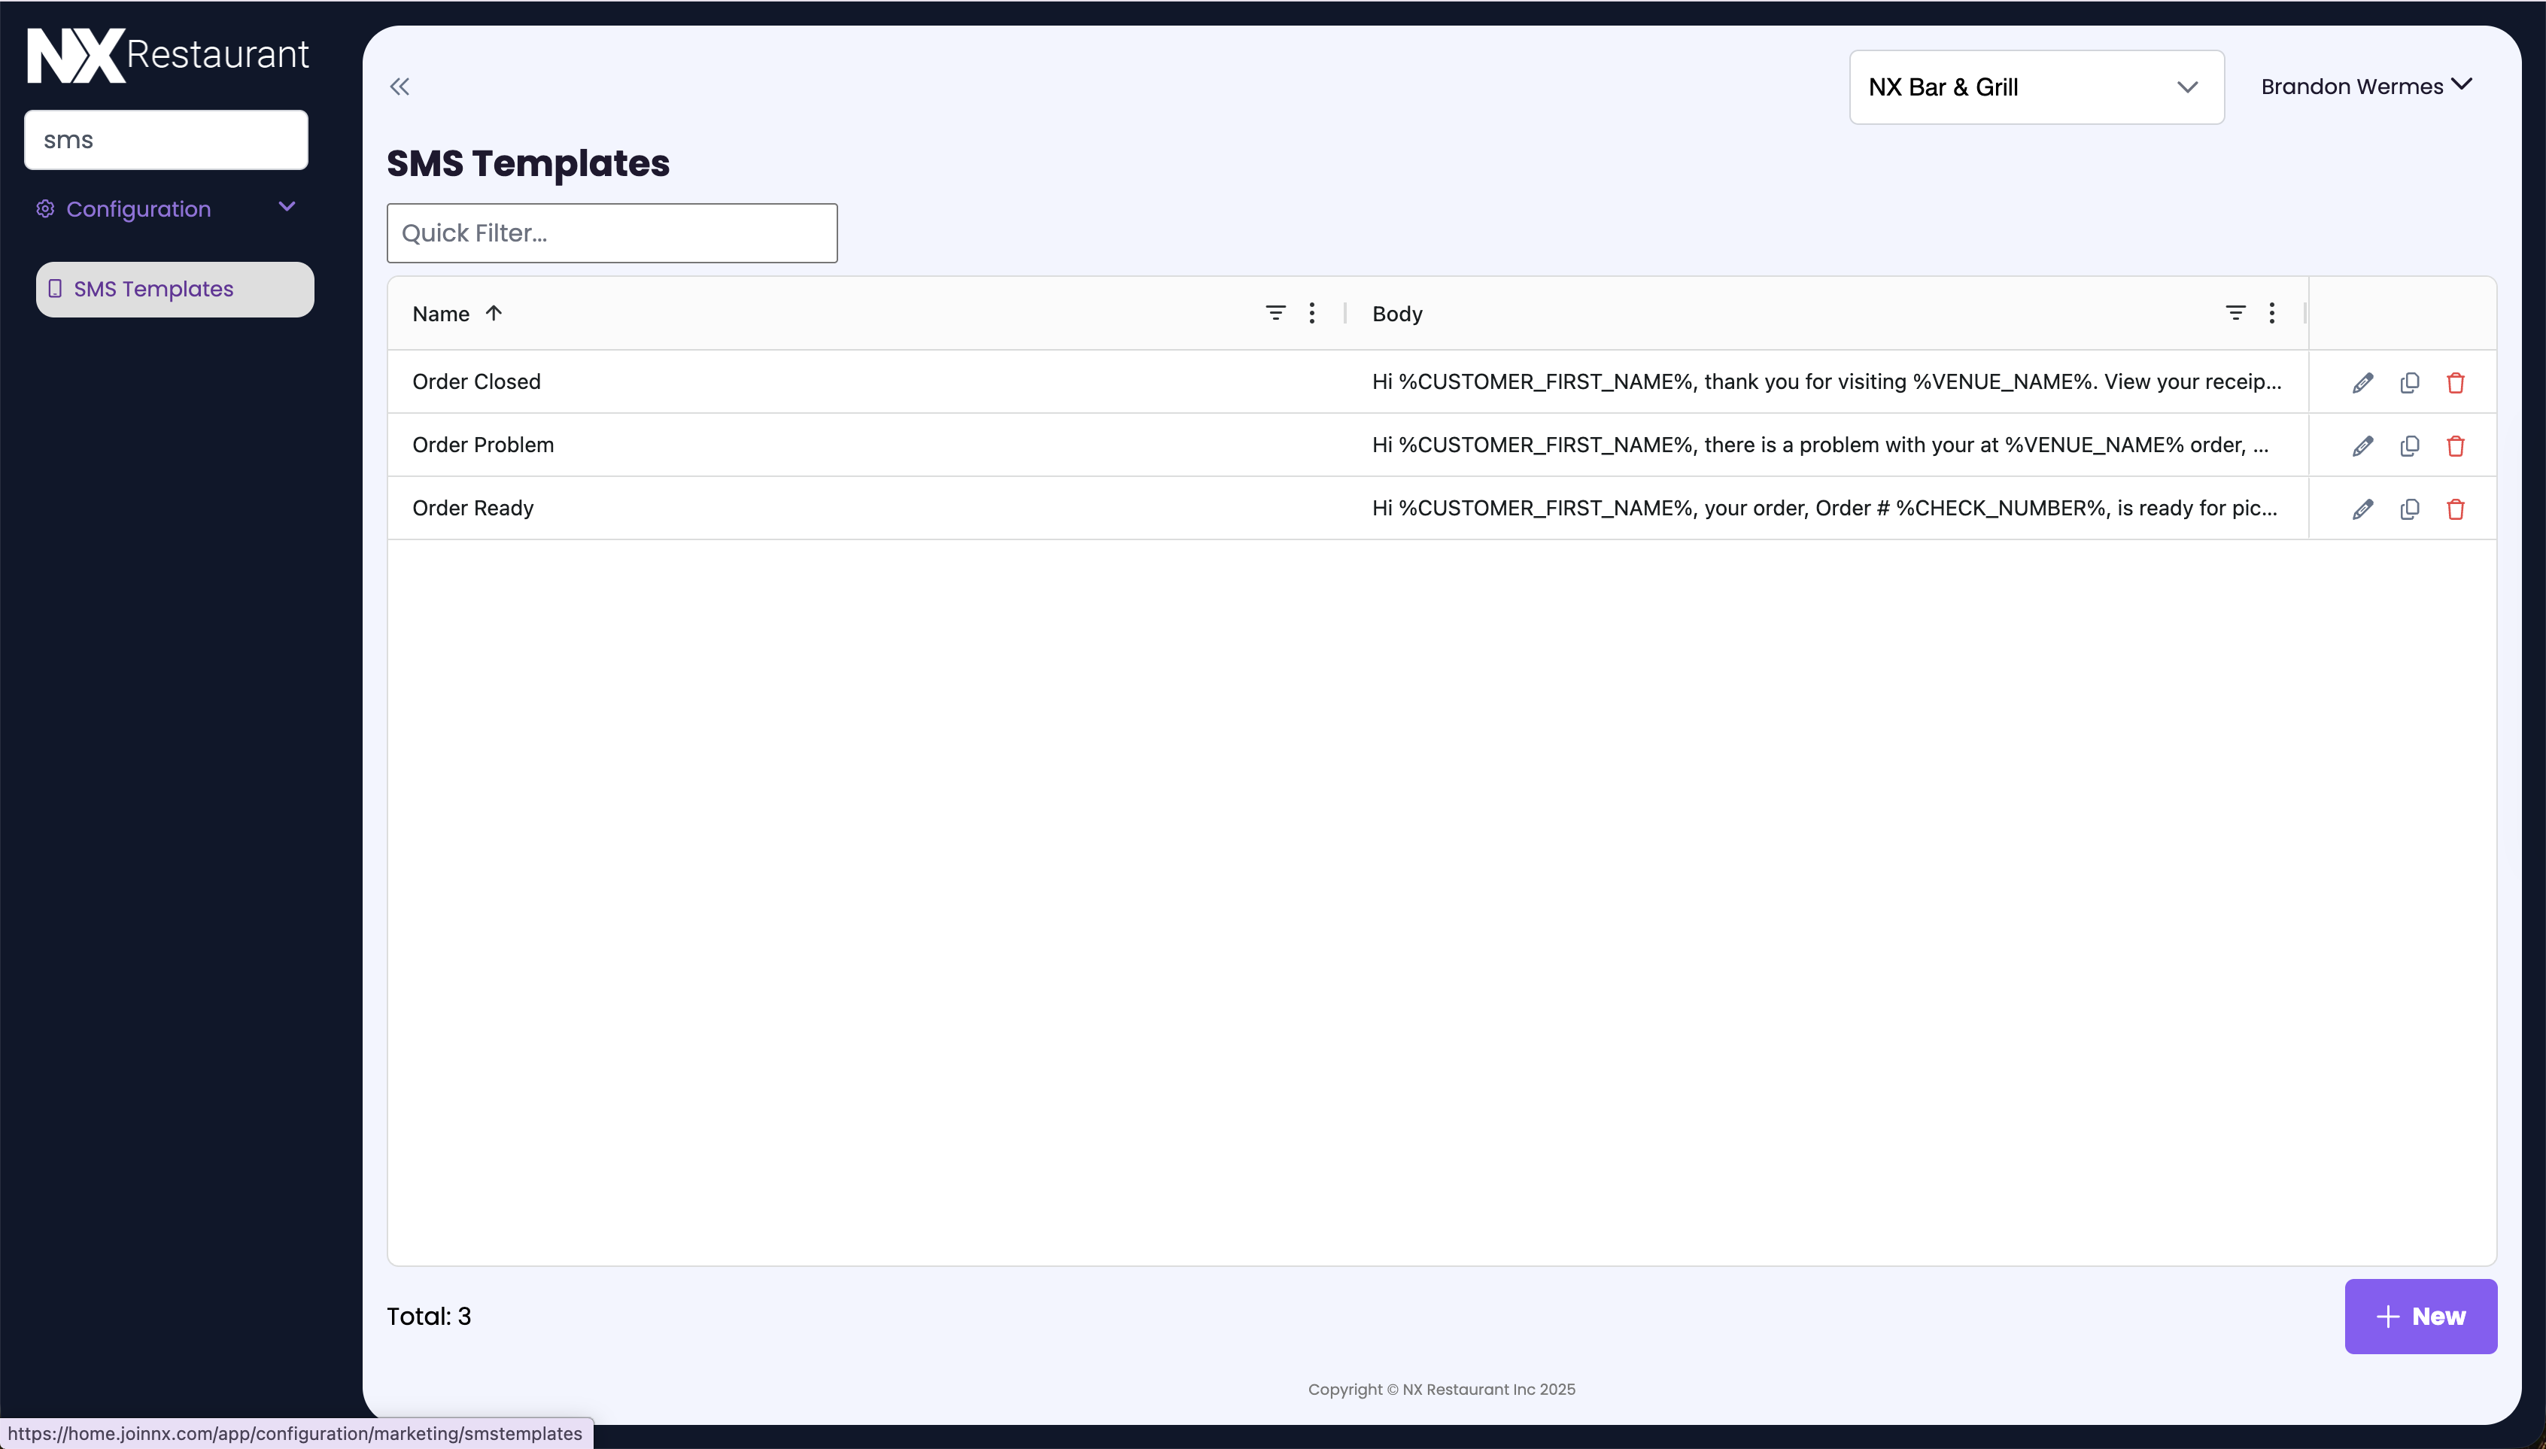Delete the Order Ready template
The image size is (2546, 1449).
[2454, 509]
